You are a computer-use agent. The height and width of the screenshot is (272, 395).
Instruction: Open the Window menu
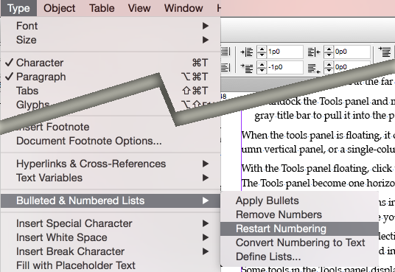pos(183,8)
